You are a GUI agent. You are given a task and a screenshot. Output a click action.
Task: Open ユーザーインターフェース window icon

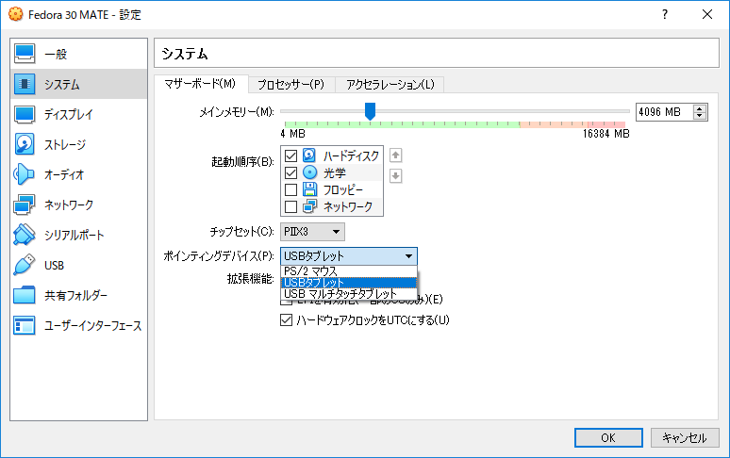pyautogui.click(x=25, y=325)
